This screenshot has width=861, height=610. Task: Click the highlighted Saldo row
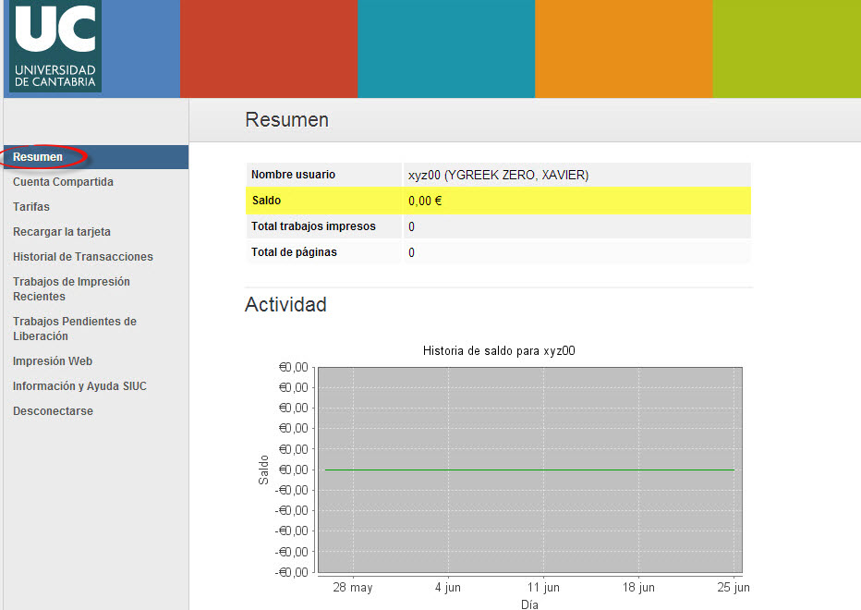coord(498,201)
